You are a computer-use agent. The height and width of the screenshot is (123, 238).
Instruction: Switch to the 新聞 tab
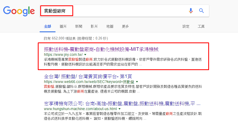pos(79,27)
